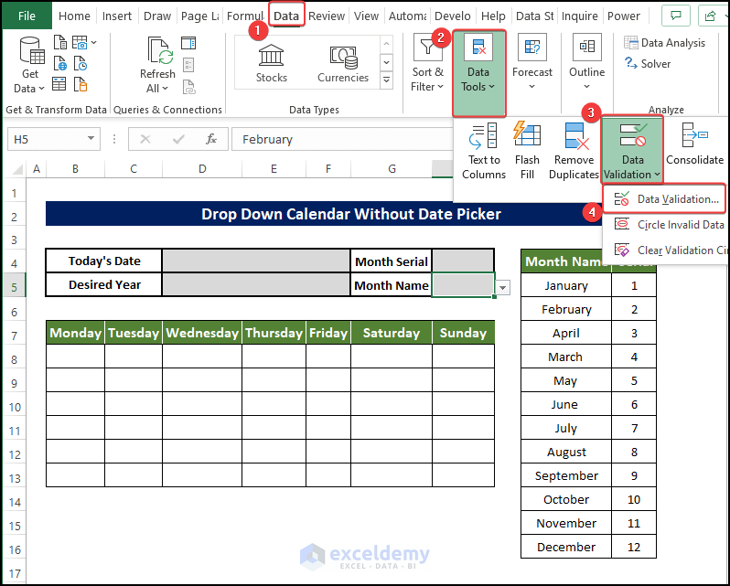Viewport: 730px width, 586px height.
Task: Click the September cell in the month list
Action: pyautogui.click(x=566, y=475)
